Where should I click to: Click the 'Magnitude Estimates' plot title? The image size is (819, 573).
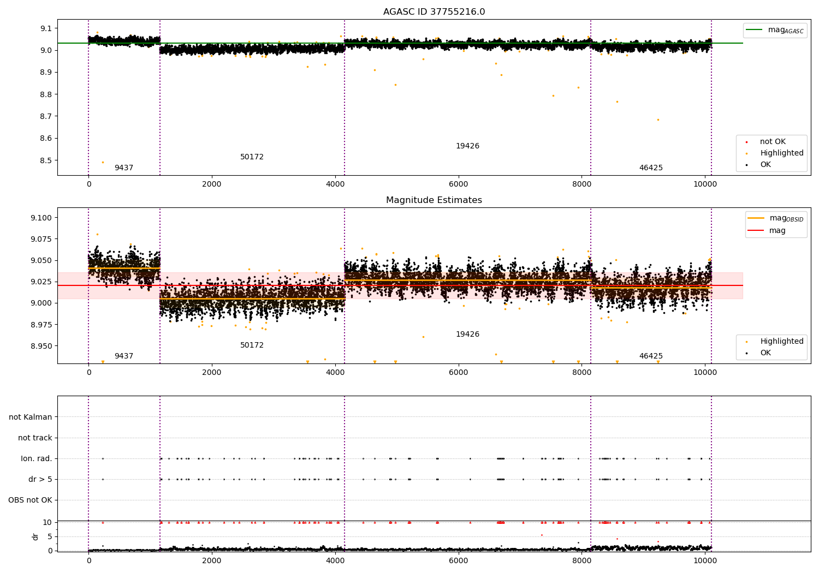coord(434,200)
